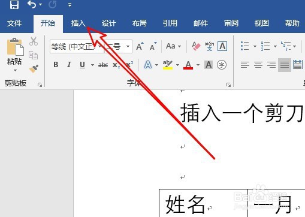The width and height of the screenshot is (305, 217).
Task: Click the Decrease Font Size icon
Action: (153, 46)
